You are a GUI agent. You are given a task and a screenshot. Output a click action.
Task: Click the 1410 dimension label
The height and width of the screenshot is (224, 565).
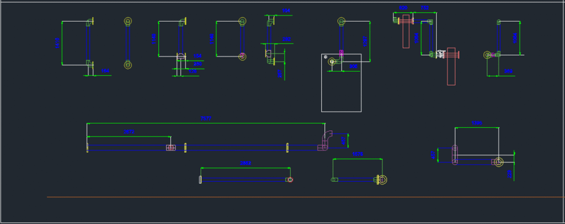[x=57, y=43]
